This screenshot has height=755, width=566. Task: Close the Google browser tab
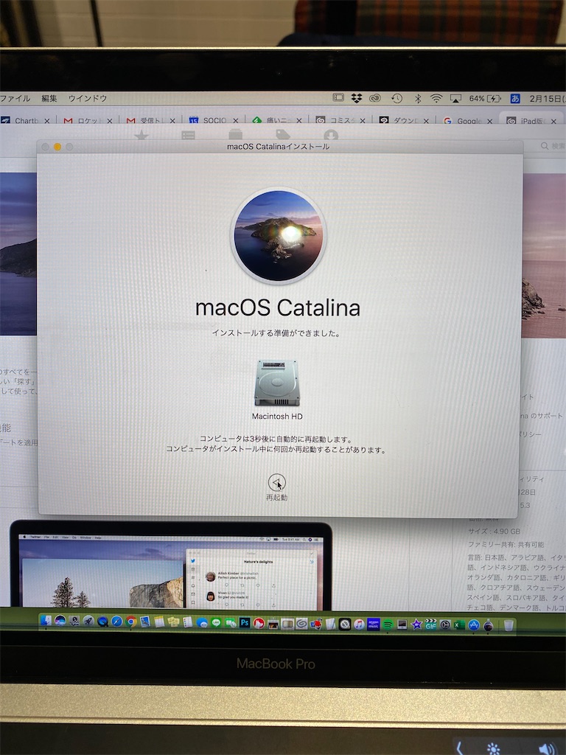pos(489,121)
